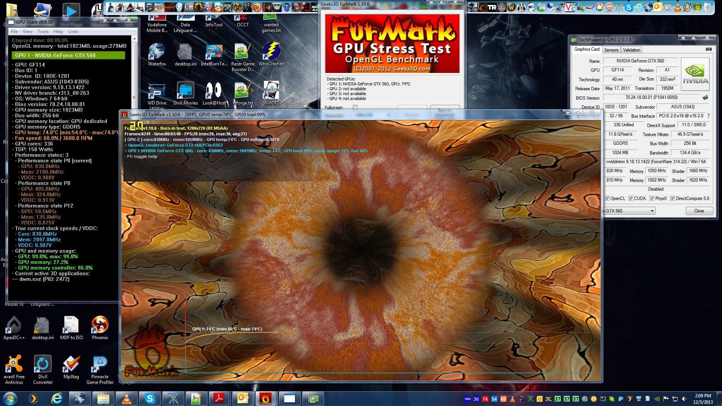Click Bus Interface question mark icon
The width and height of the screenshot is (722, 406).
pos(708,116)
